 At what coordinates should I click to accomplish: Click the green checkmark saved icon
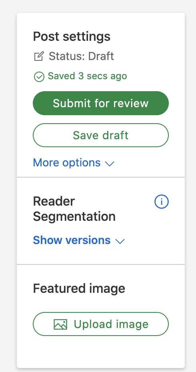[x=39, y=77]
